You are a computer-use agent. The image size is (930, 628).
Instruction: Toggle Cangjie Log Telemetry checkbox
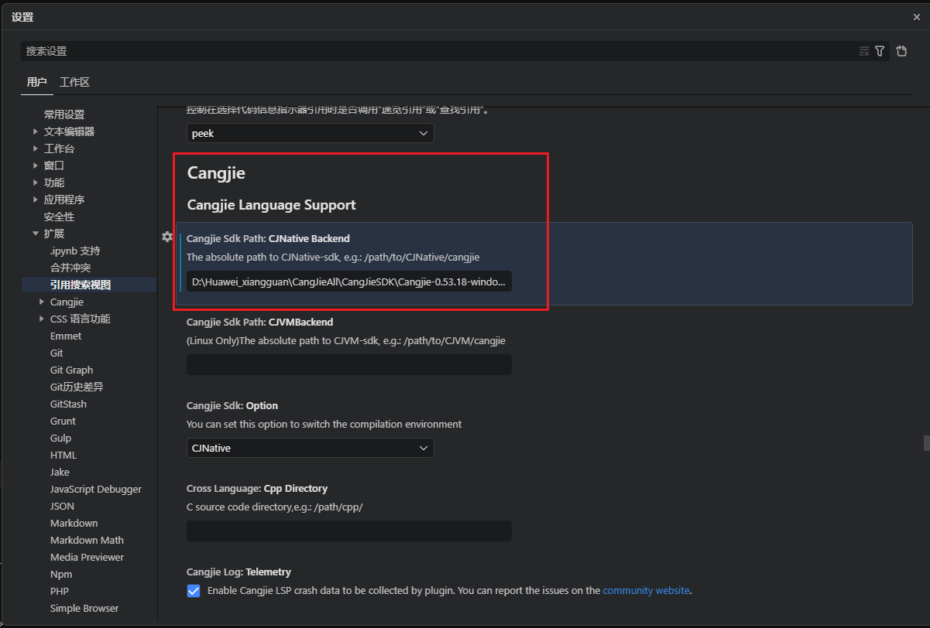point(194,591)
